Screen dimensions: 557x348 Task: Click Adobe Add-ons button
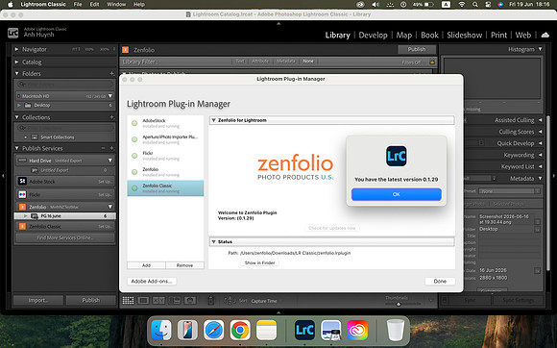[152, 281]
